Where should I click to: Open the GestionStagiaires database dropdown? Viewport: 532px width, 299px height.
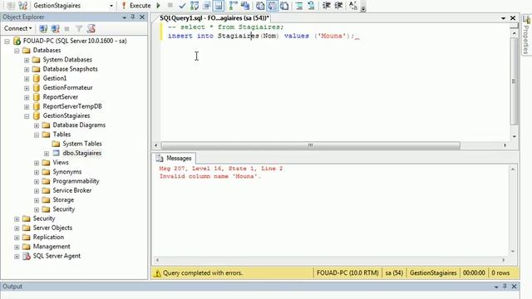pyautogui.click(x=111, y=6)
